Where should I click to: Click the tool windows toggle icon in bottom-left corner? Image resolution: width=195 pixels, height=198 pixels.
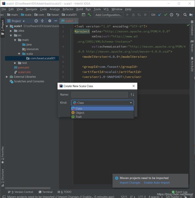click(x=4, y=196)
